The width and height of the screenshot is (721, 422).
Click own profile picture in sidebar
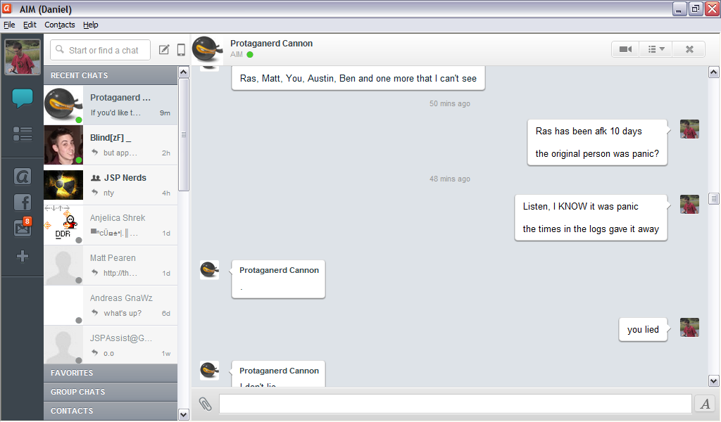[x=22, y=56]
